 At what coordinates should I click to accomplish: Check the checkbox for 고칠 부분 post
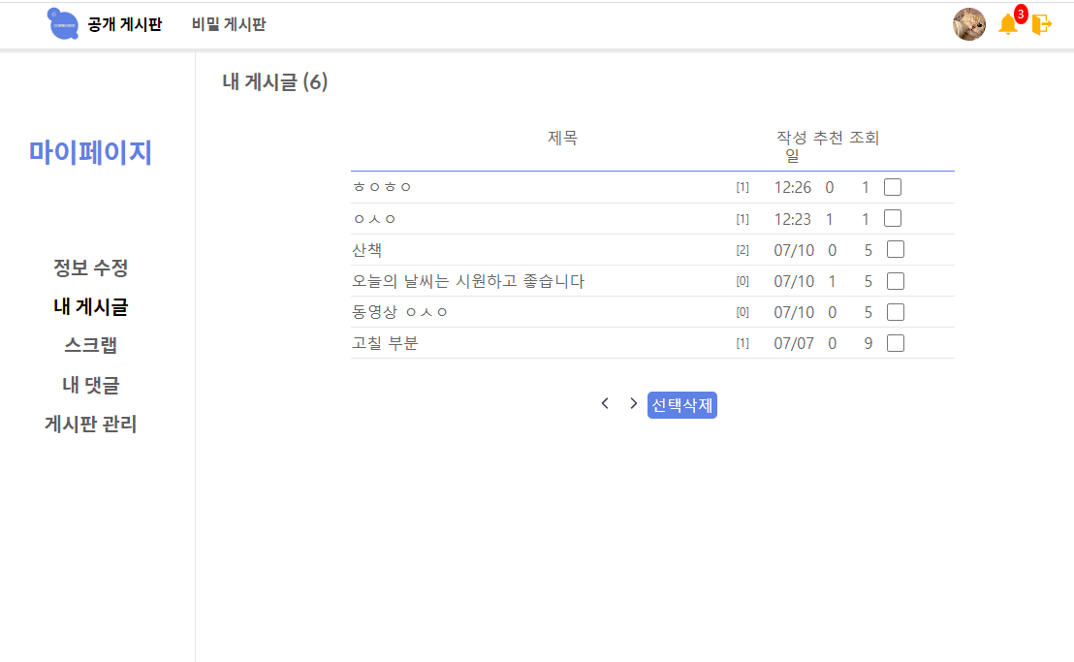(896, 342)
